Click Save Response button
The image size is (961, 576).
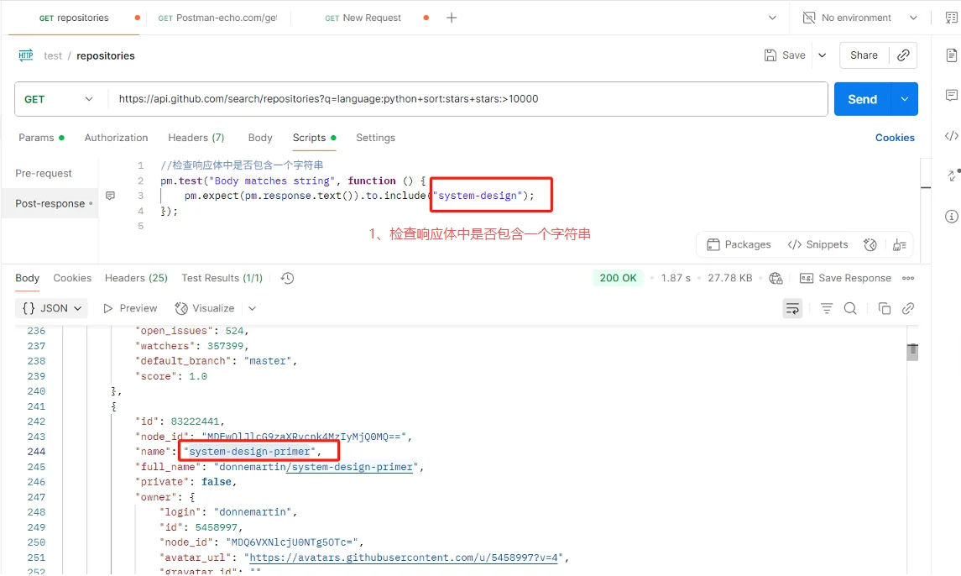(845, 278)
